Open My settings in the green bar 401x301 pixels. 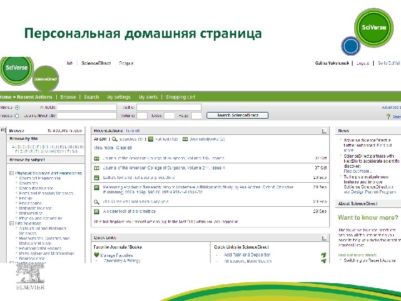[x=119, y=97]
